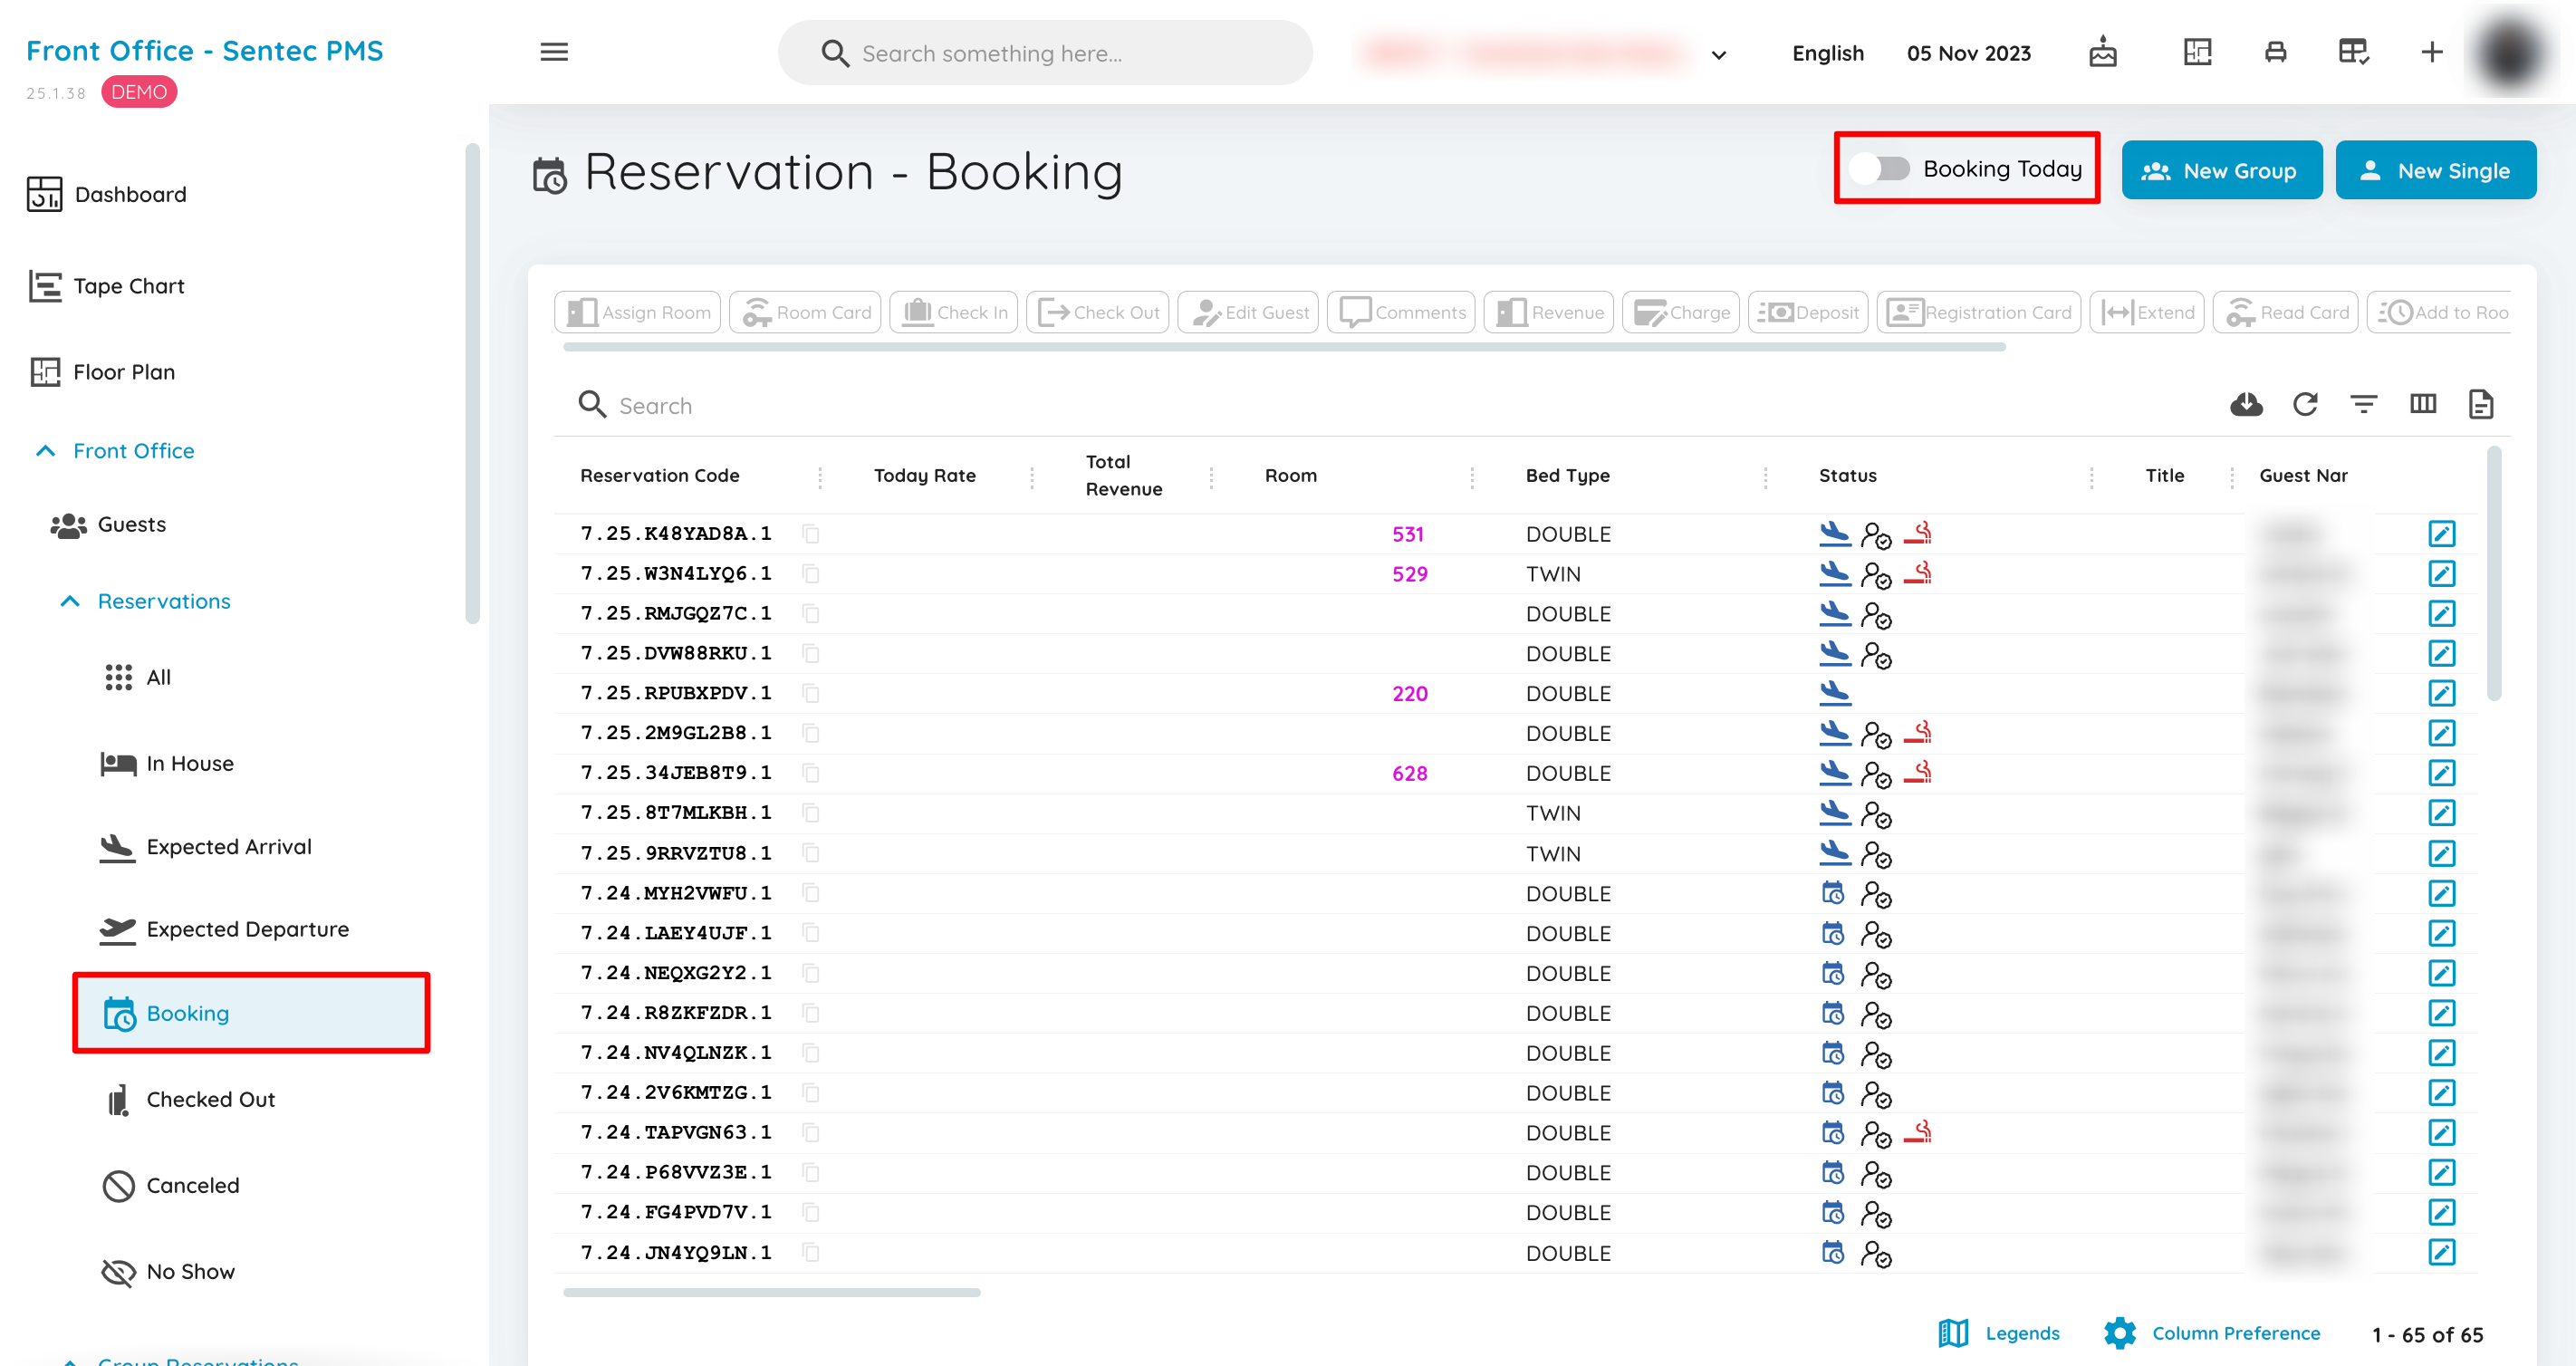Click room number 531
2576x1366 pixels.
click(1407, 534)
